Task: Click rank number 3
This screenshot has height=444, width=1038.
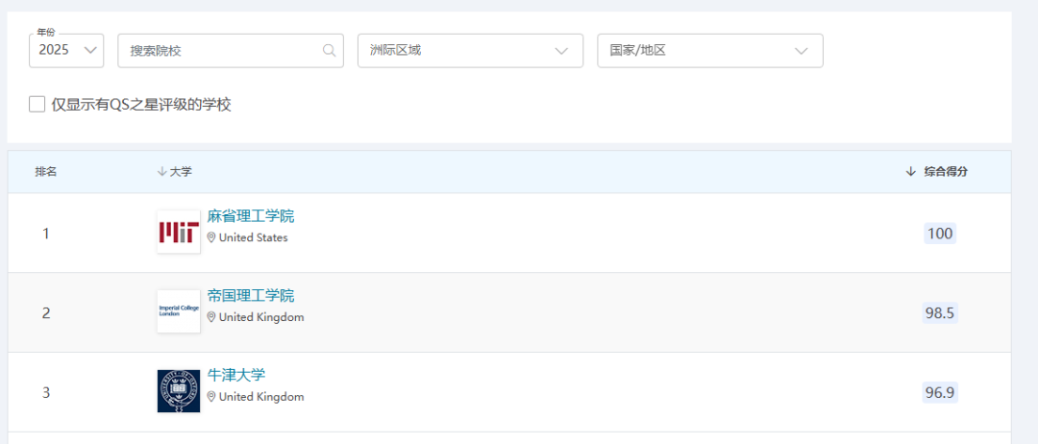Action: point(46,392)
